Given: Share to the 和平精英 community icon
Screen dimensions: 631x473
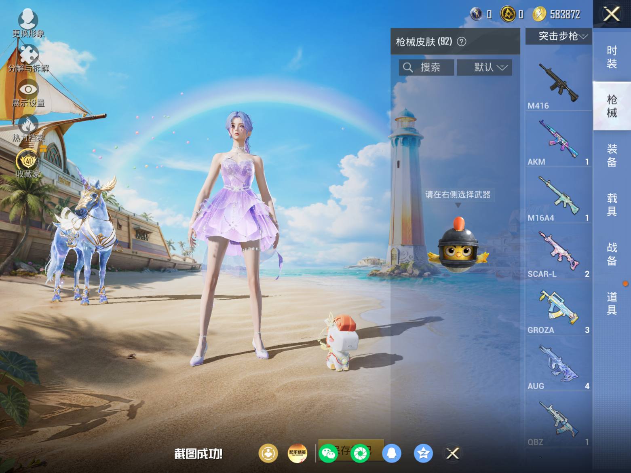Looking at the screenshot, I should [297, 453].
